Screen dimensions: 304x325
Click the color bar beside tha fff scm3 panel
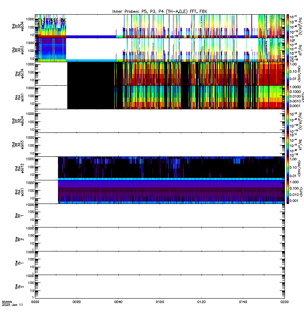point(287,50)
